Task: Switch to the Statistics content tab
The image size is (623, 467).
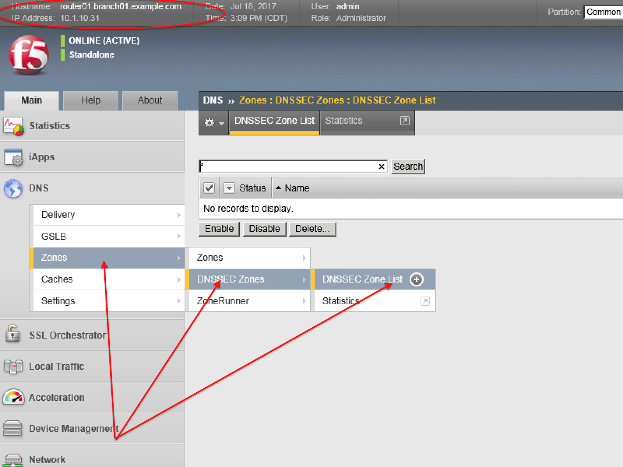Action: click(x=367, y=122)
